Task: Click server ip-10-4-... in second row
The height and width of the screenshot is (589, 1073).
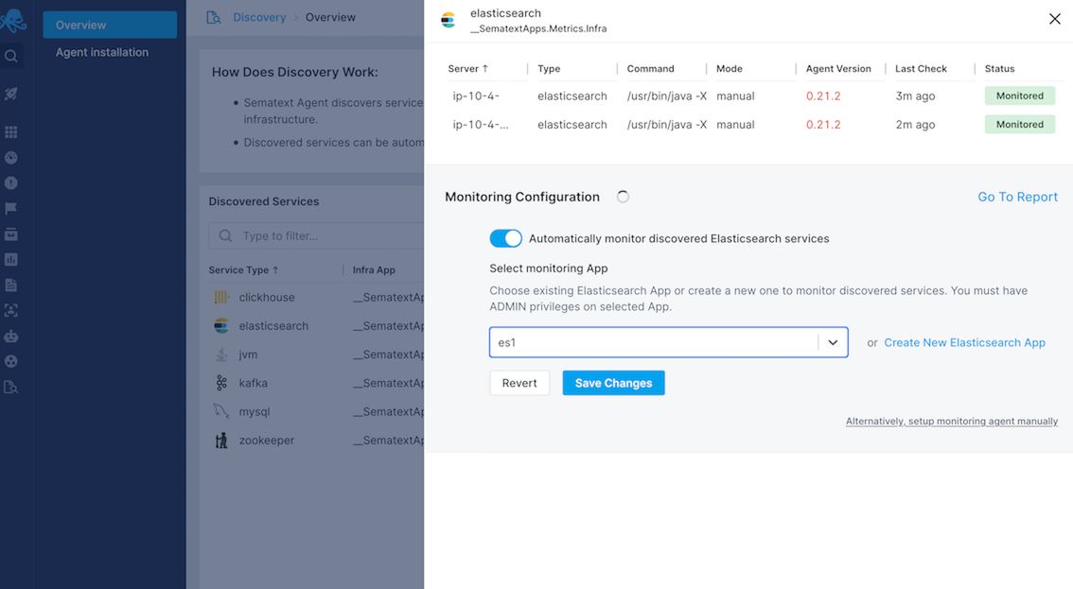Action: point(481,125)
